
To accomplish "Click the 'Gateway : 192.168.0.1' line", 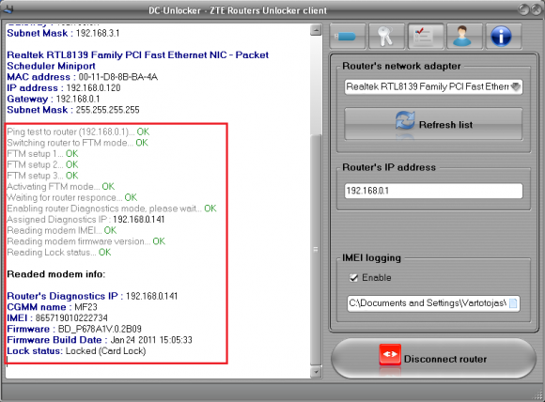I will click(54, 99).
